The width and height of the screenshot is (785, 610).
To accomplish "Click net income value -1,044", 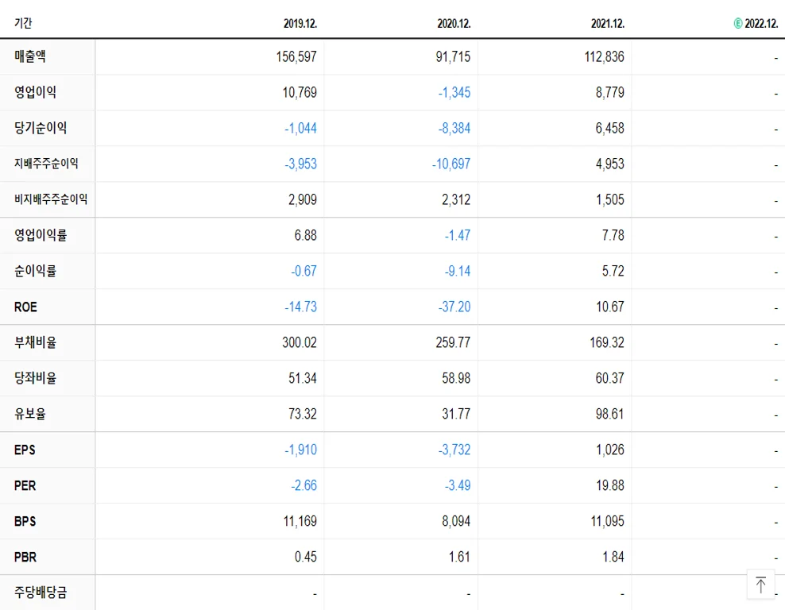I will coord(300,128).
